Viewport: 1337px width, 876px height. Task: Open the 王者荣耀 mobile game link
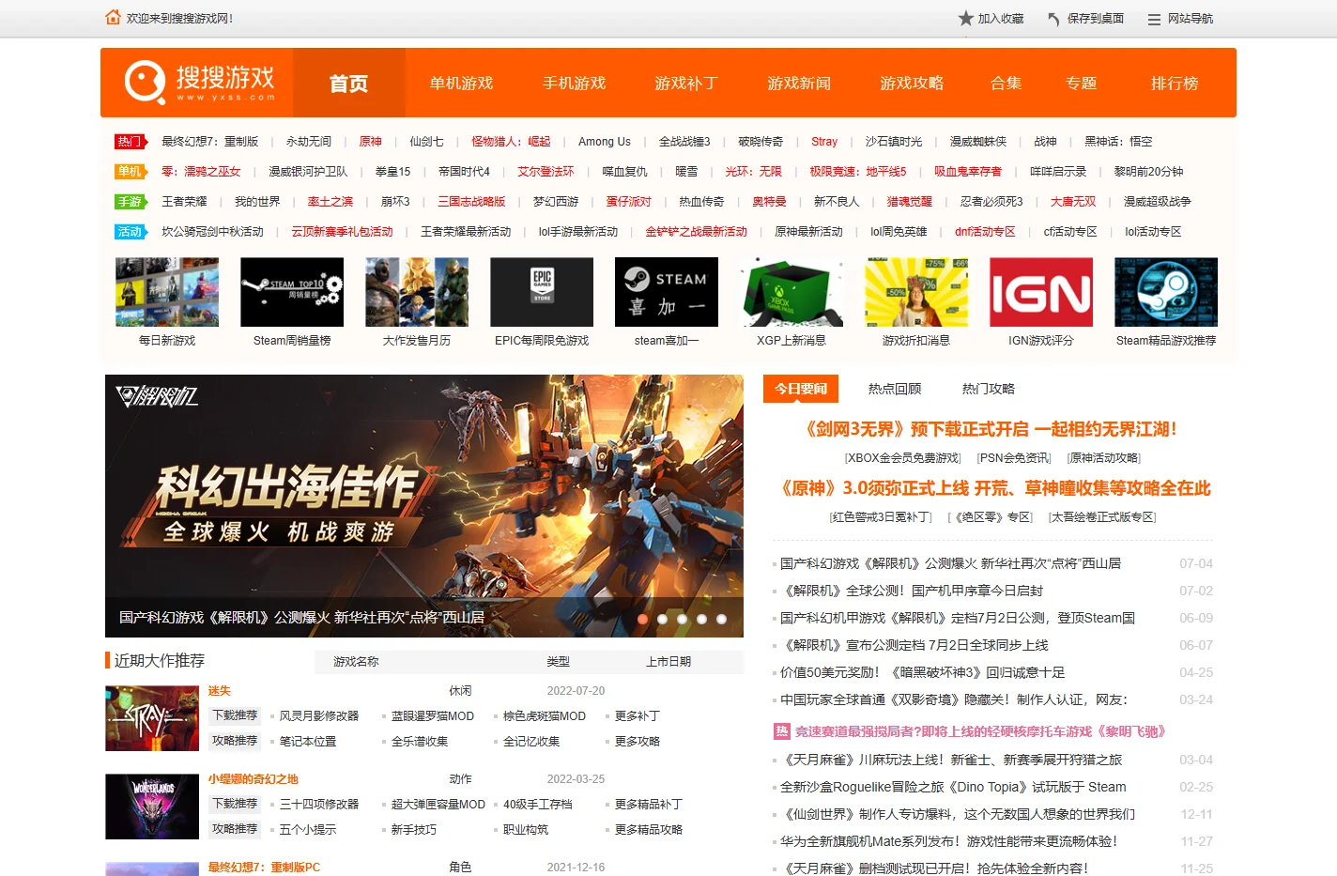point(184,202)
